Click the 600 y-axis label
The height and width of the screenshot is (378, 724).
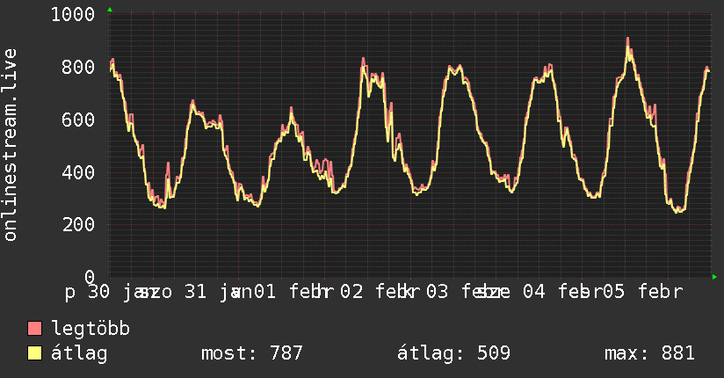tap(78, 120)
